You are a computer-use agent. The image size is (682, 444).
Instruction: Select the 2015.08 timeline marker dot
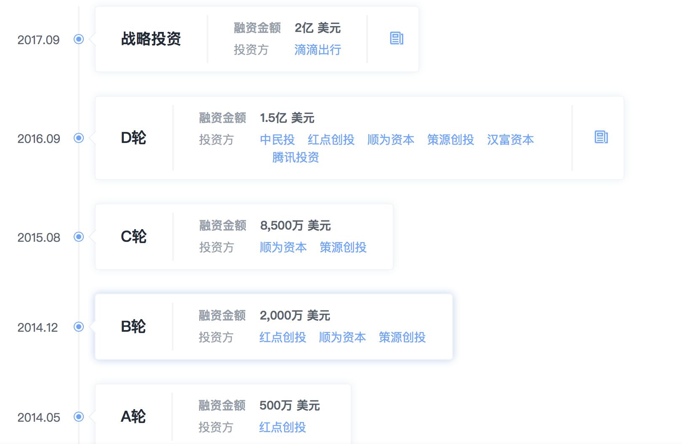[x=79, y=237]
